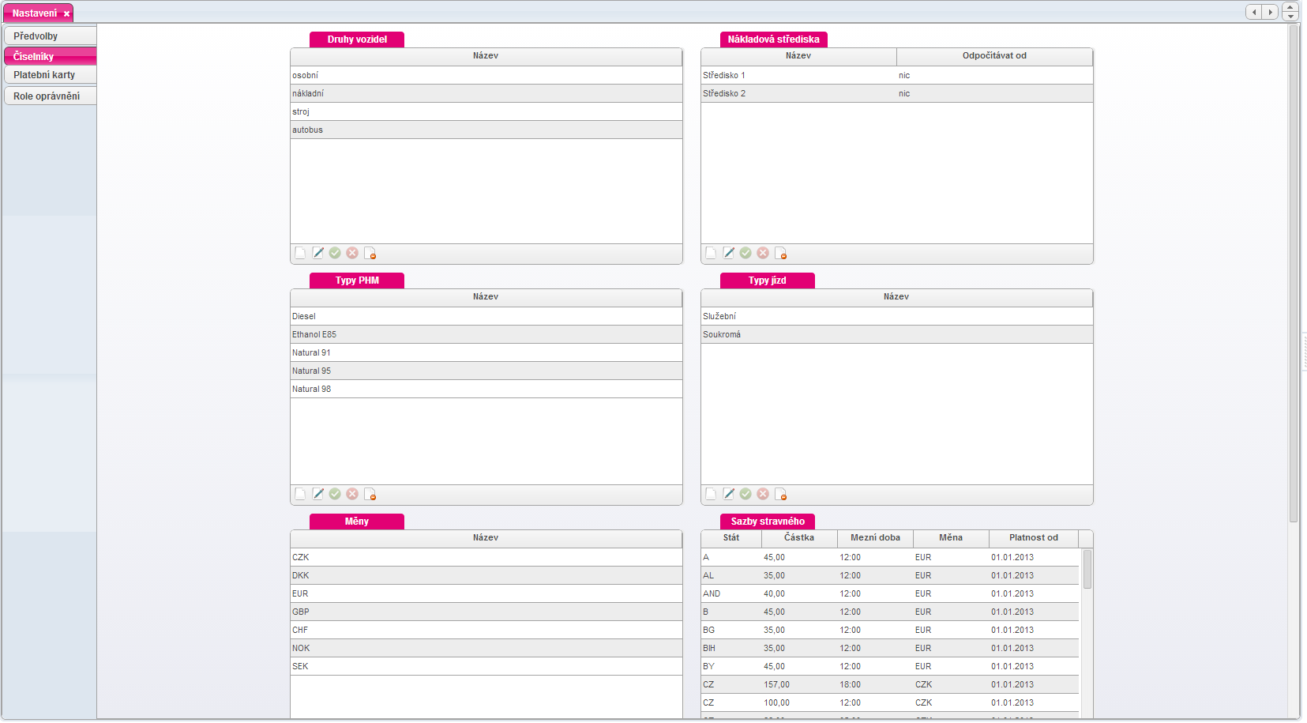1307x723 pixels.
Task: Select the Natural 98 row
Action: tap(486, 389)
